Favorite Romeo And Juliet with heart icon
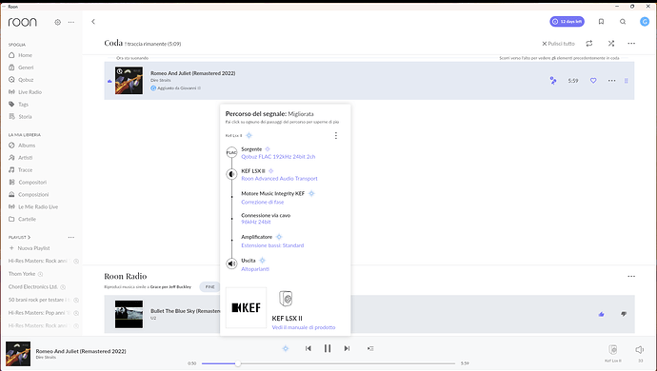 [593, 81]
